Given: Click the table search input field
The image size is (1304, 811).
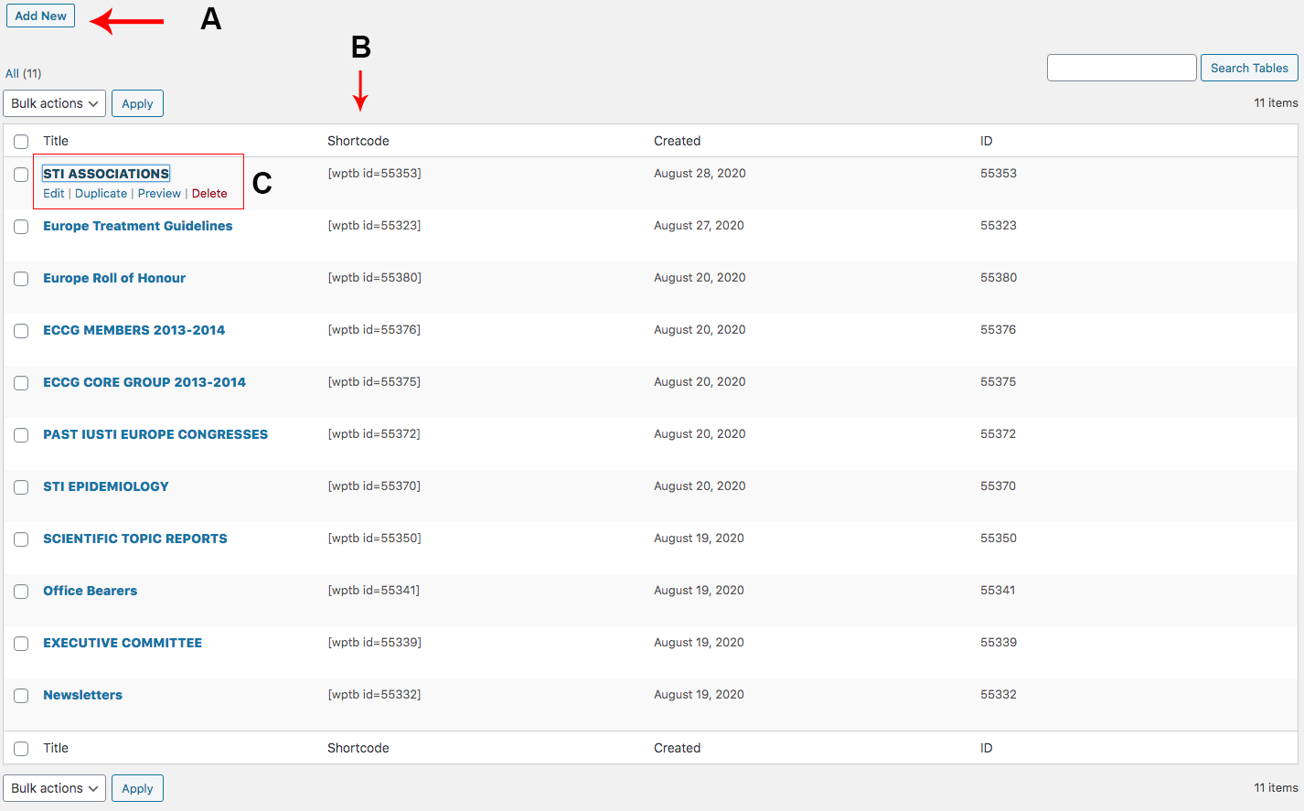Looking at the screenshot, I should pyautogui.click(x=1121, y=67).
